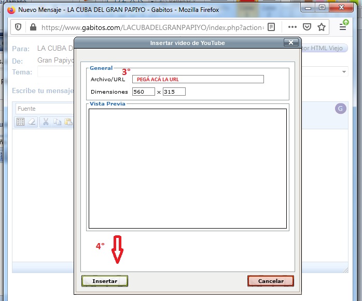Viewport: 362px width, 301px height.
Task: Click the select all icon in editor toolbar
Action: [x=21, y=122]
